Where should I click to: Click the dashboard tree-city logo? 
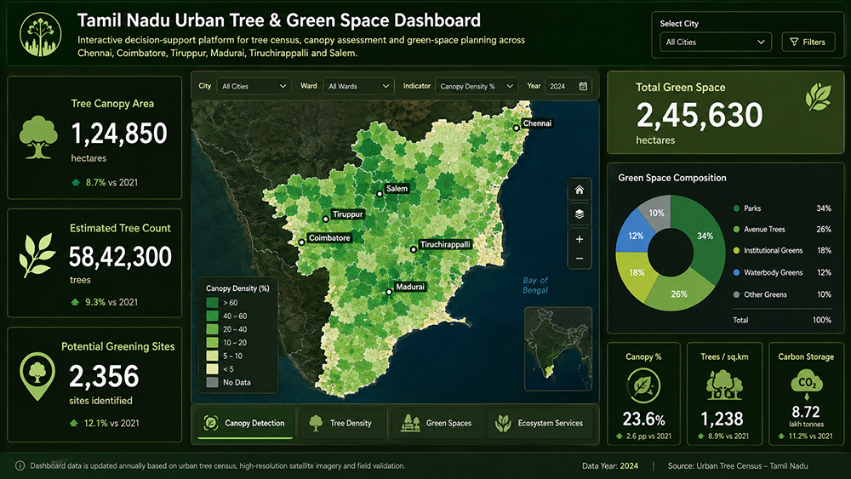(x=41, y=34)
